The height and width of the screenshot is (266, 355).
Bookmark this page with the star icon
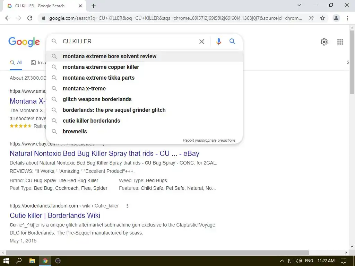322,18
